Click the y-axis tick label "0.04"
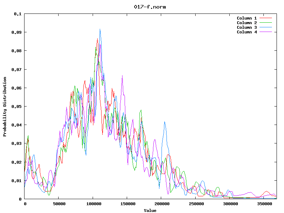 [16, 125]
